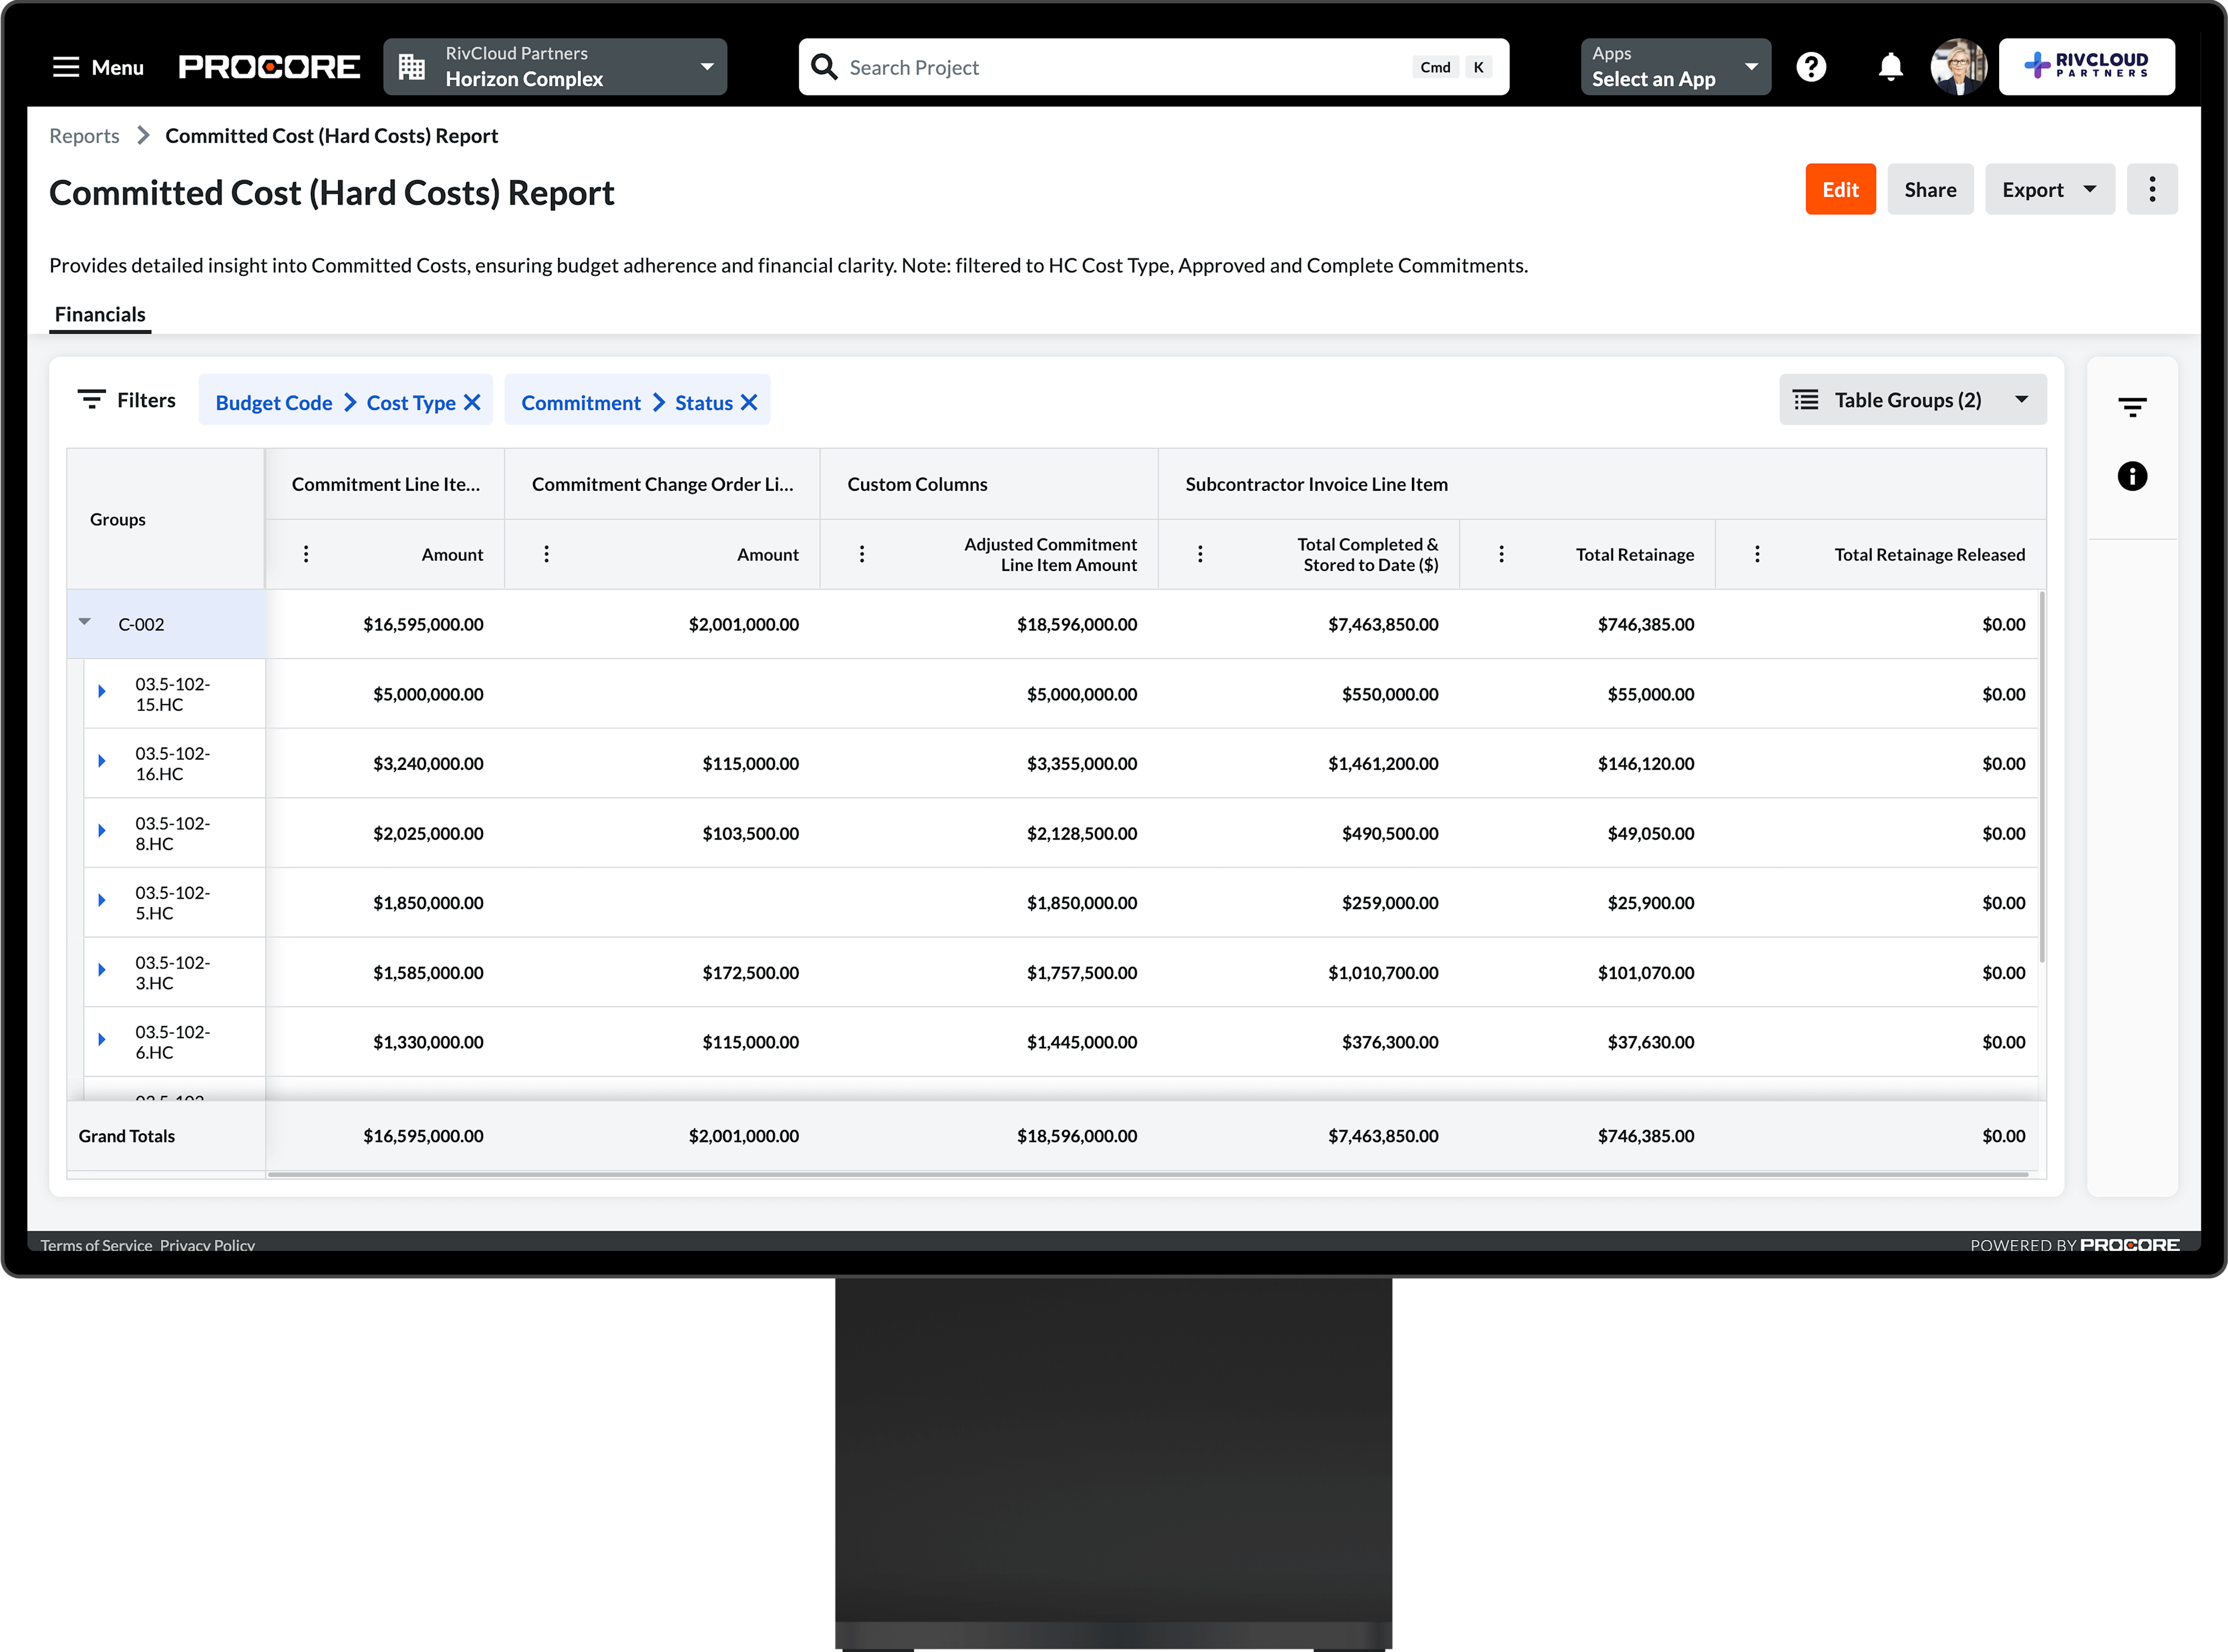Open the help question mark icon

pos(1810,67)
